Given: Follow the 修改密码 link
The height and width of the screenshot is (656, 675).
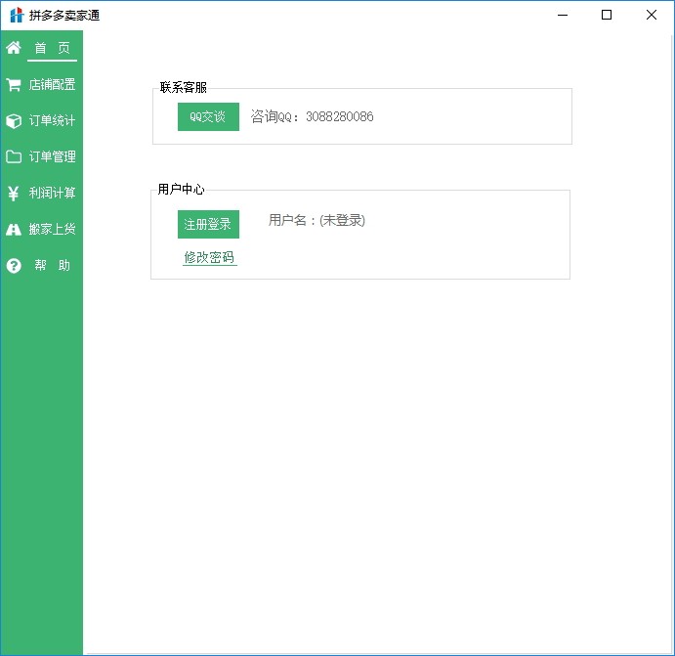Looking at the screenshot, I should tap(210, 257).
